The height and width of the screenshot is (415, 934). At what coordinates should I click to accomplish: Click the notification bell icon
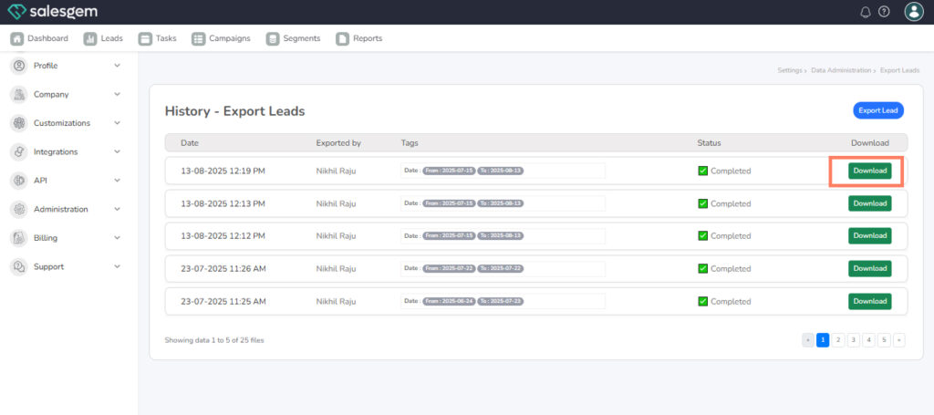tap(866, 12)
